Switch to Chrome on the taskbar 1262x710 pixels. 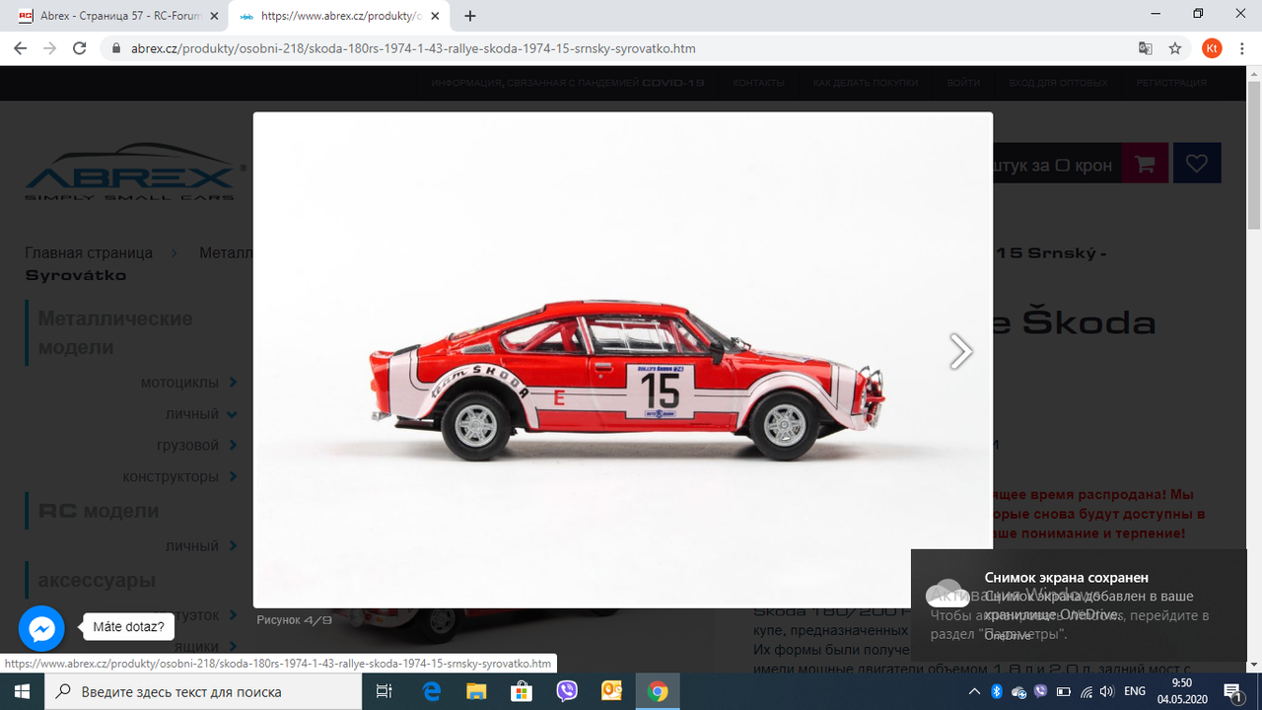658,691
